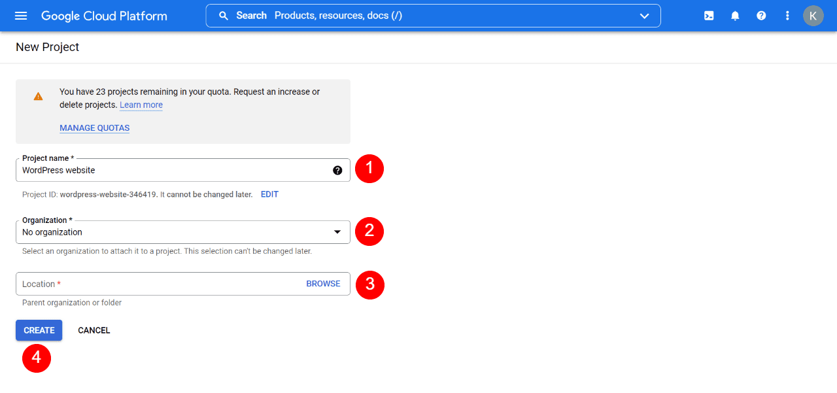Screen dimensions: 837x393
Task: Open the account avatar with letter K
Action: click(x=813, y=15)
